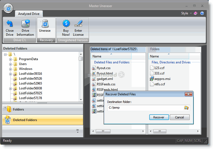Click the Deleted Folders recycle bin icon
The height and width of the screenshot is (149, 213).
click(x=8, y=120)
